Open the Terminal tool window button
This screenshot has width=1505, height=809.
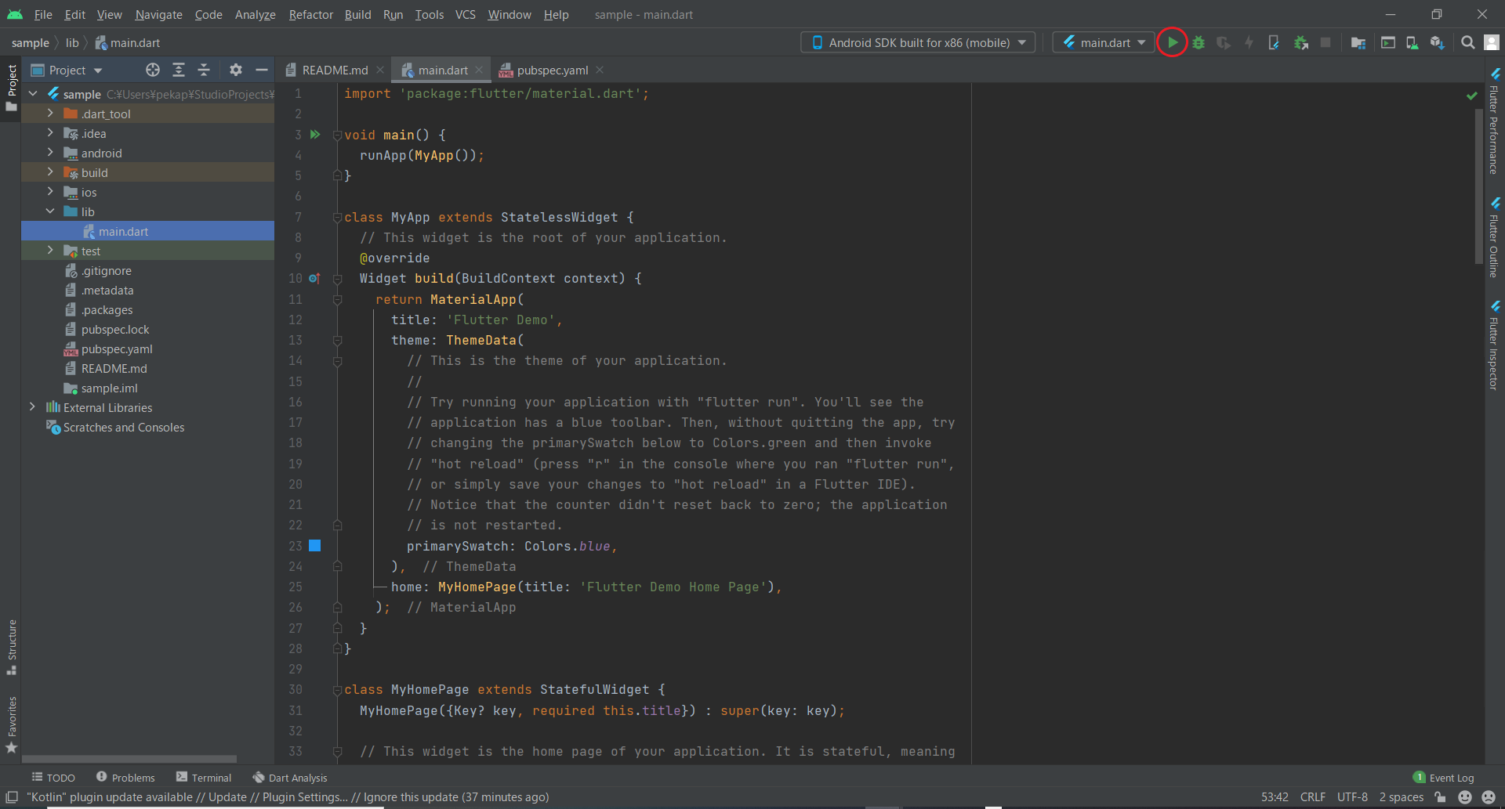(204, 778)
